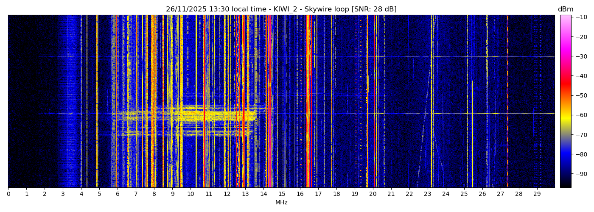Screen dimensions: 594x212
Task: Click the spectrogram title text at top
Action: tap(281, 9)
